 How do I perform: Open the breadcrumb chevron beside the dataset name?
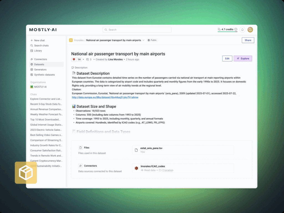143,40
